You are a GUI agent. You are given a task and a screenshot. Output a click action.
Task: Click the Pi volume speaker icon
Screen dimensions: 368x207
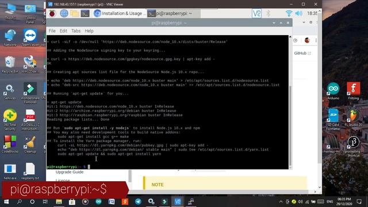tap(299, 13)
